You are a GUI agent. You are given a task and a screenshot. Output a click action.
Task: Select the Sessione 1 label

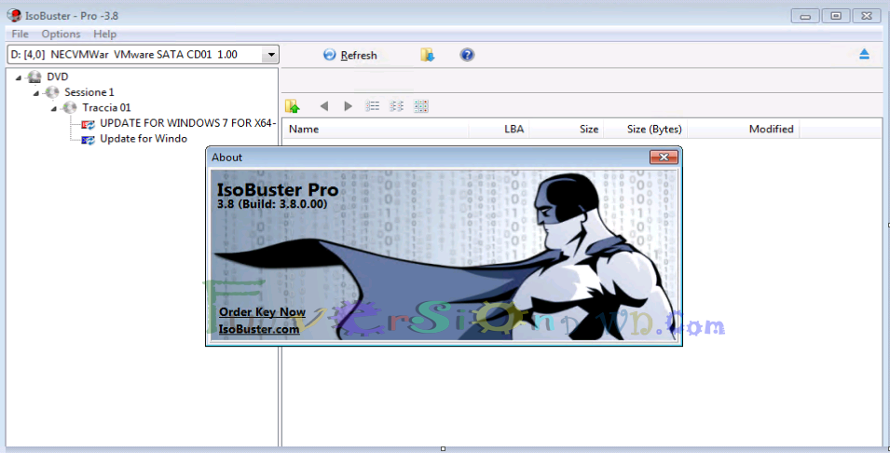(x=89, y=92)
